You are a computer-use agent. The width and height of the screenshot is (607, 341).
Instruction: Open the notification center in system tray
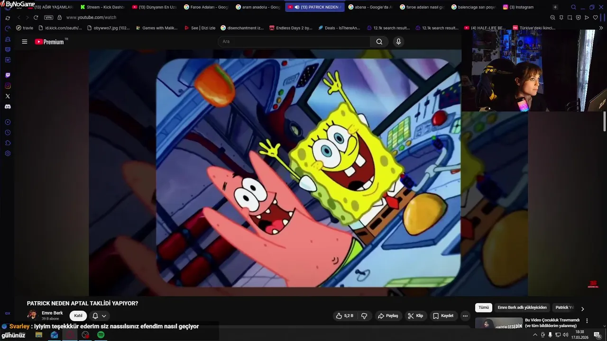point(598,335)
